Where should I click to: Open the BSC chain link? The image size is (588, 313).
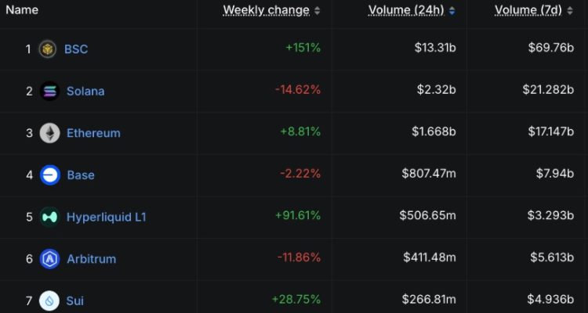pos(76,49)
